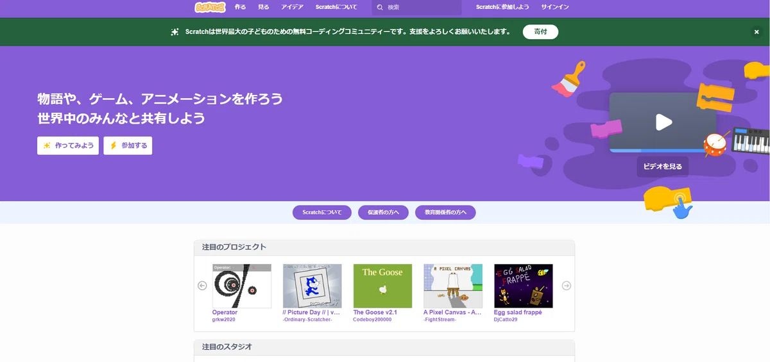This screenshot has height=362, width=770.
Task: Click the 作ってみよう button
Action: point(68,145)
